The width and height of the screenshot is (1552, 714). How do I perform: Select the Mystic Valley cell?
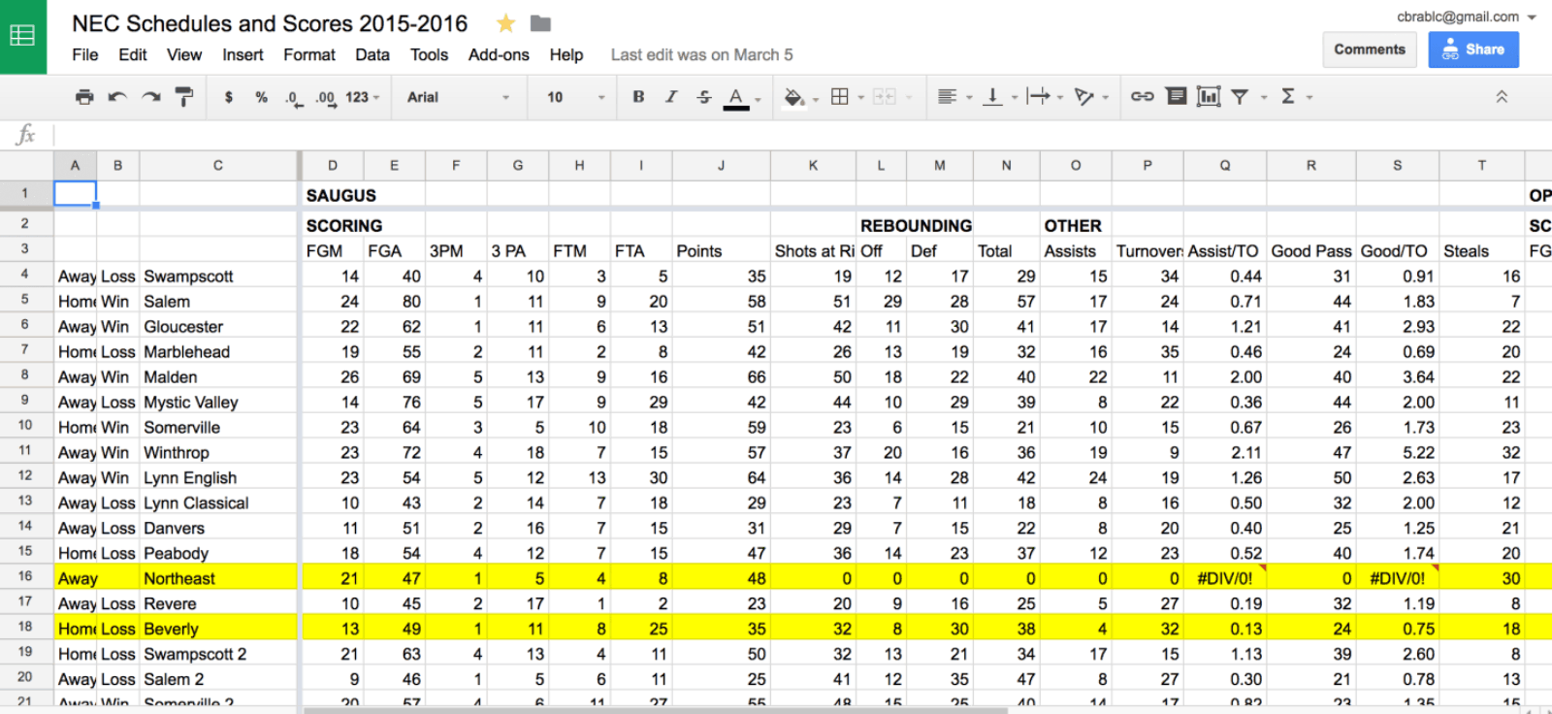218,402
